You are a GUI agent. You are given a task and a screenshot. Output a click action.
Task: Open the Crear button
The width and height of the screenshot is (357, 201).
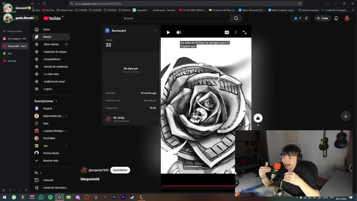[x=322, y=18]
